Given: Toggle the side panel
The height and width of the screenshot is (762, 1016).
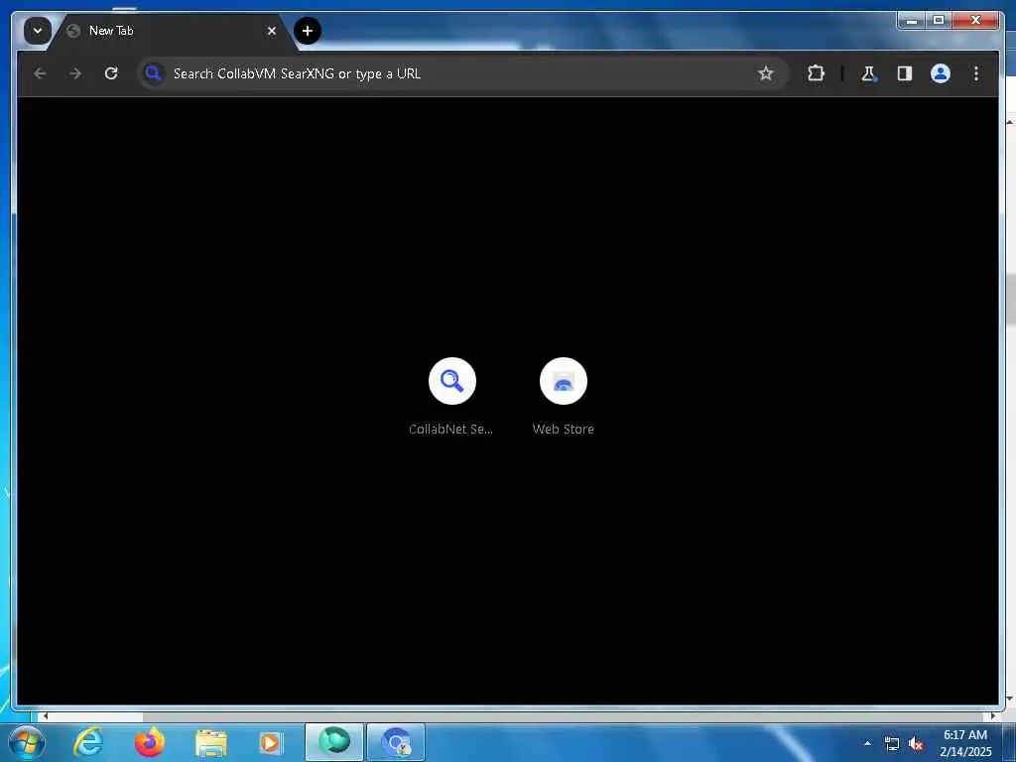Looking at the screenshot, I should tap(905, 73).
